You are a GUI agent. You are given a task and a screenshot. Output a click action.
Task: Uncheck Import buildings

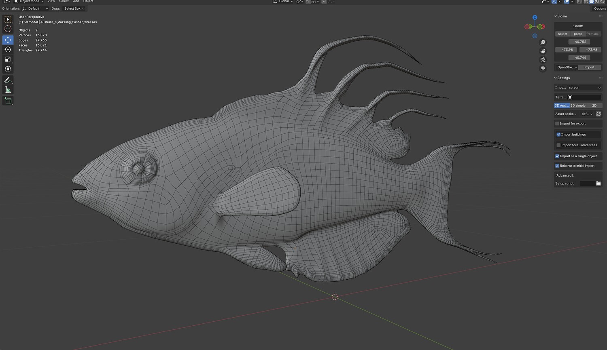pyautogui.click(x=558, y=135)
